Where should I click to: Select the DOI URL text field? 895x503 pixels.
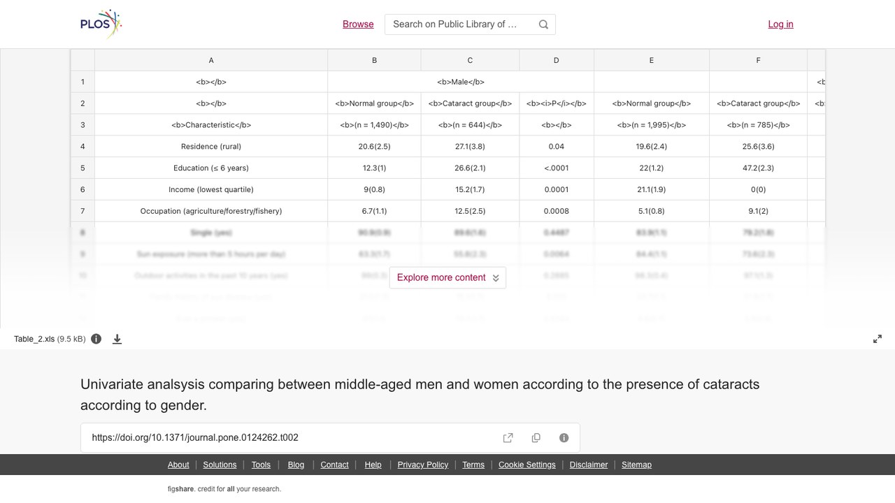pos(290,438)
